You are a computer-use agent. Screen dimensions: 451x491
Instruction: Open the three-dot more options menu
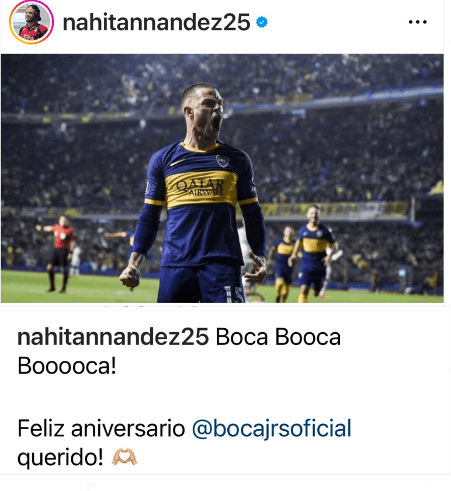coord(418,22)
